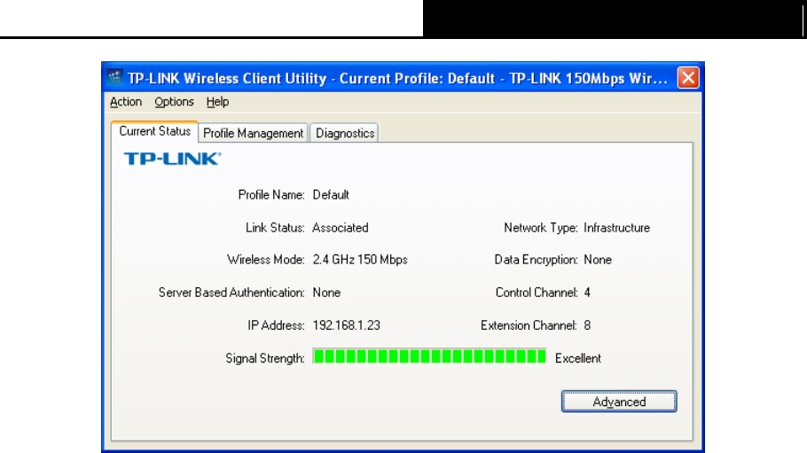Click the TP-LINK utility title bar icon

[x=114, y=78]
